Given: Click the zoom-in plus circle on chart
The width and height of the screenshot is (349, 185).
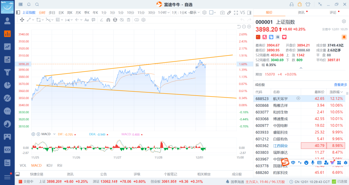Looking at the screenshot, I should (x=249, y=27).
